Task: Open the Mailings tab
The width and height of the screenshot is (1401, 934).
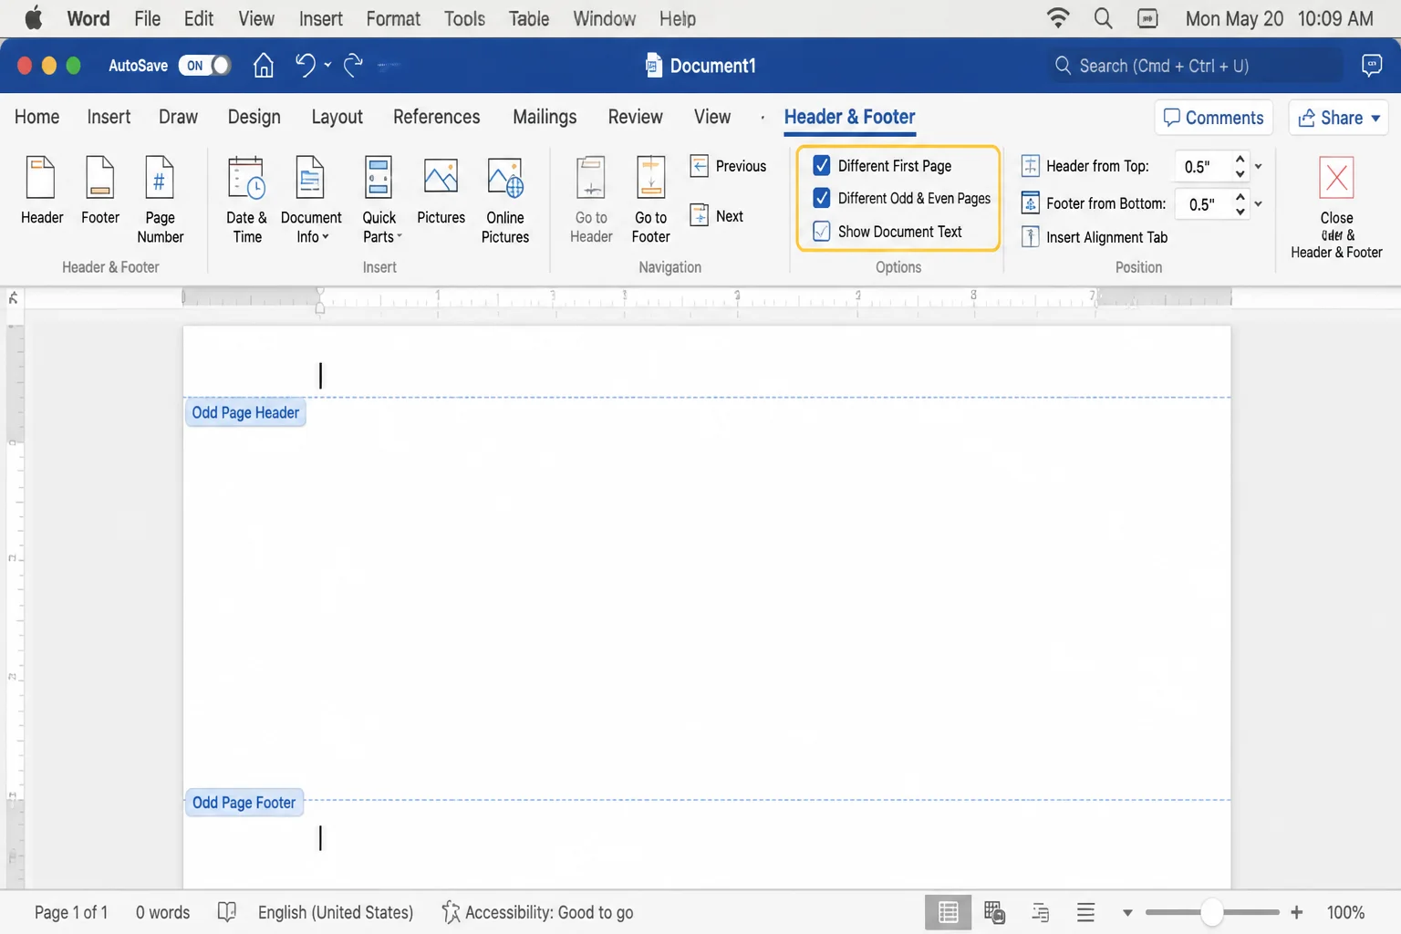Action: (x=545, y=117)
